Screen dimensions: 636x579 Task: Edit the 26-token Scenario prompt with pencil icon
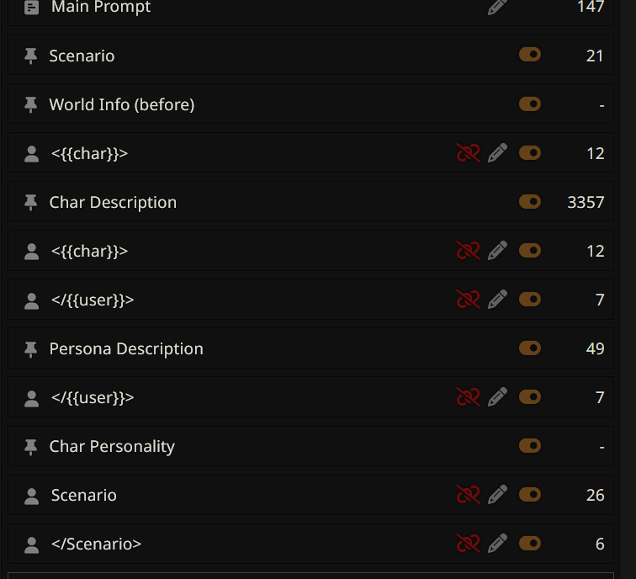coord(498,495)
